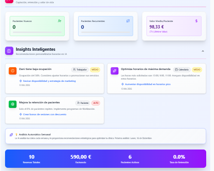Click the 0.0% Tasa de Retención stat
This screenshot has height=171, width=214.
179,159
